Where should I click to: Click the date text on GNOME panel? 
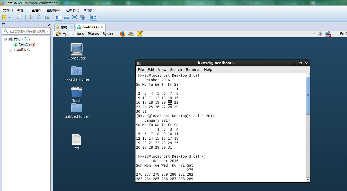(x=343, y=34)
